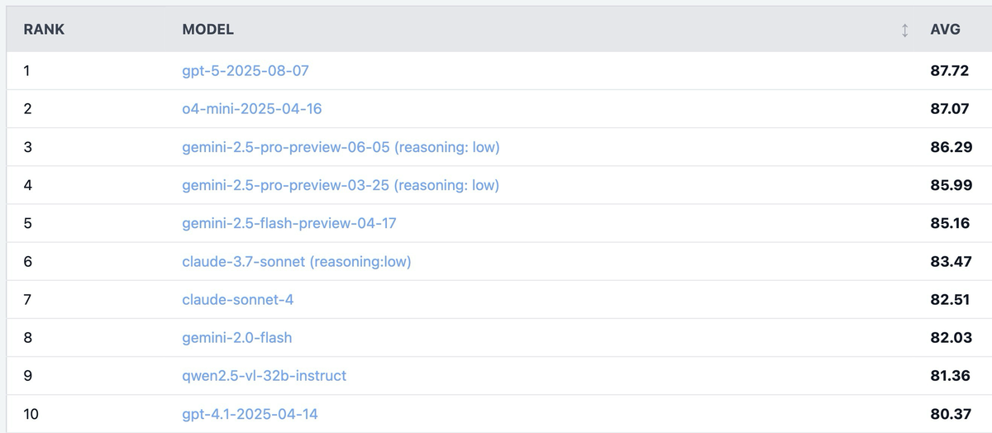Click the sort arrows icon beside AVG
Viewport: 992px width, 433px height.
pyautogui.click(x=905, y=30)
